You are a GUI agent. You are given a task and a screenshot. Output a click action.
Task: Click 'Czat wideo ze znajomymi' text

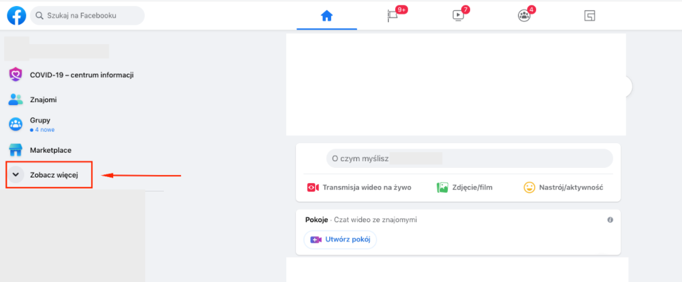(375, 220)
